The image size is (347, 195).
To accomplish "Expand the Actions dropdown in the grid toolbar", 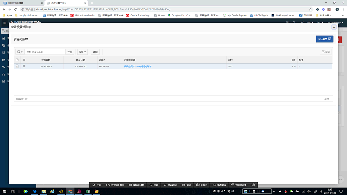I will pyautogui.click(x=82, y=52).
